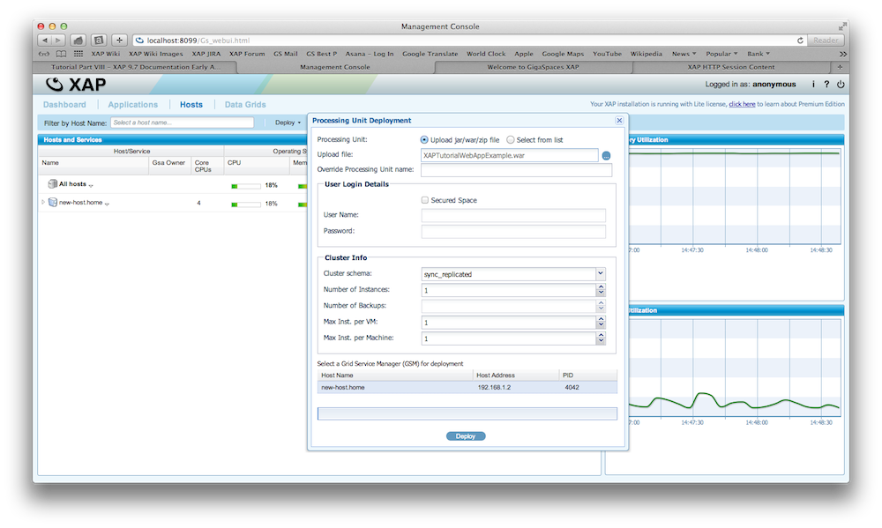The width and height of the screenshot is (882, 528).
Task: Click the Override Processing Unit name field
Action: pos(516,170)
